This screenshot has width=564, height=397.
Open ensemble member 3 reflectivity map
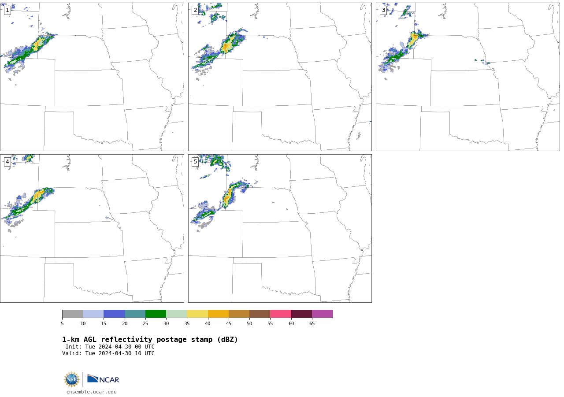pos(468,77)
